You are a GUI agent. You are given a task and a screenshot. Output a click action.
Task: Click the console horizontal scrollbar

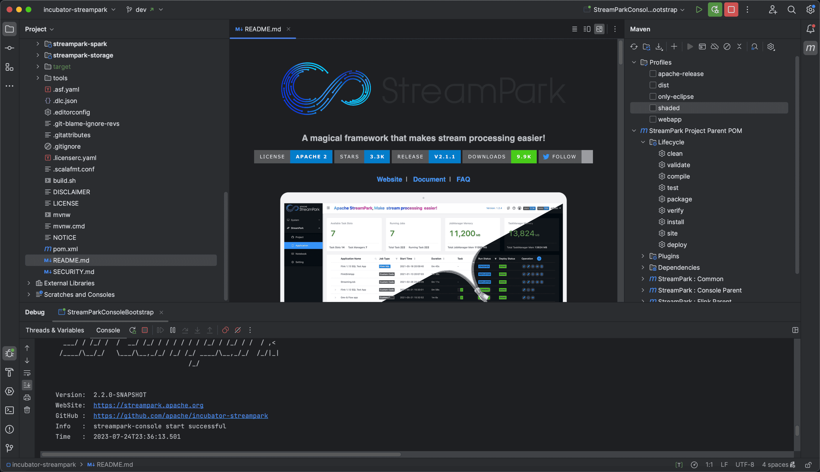click(221, 454)
